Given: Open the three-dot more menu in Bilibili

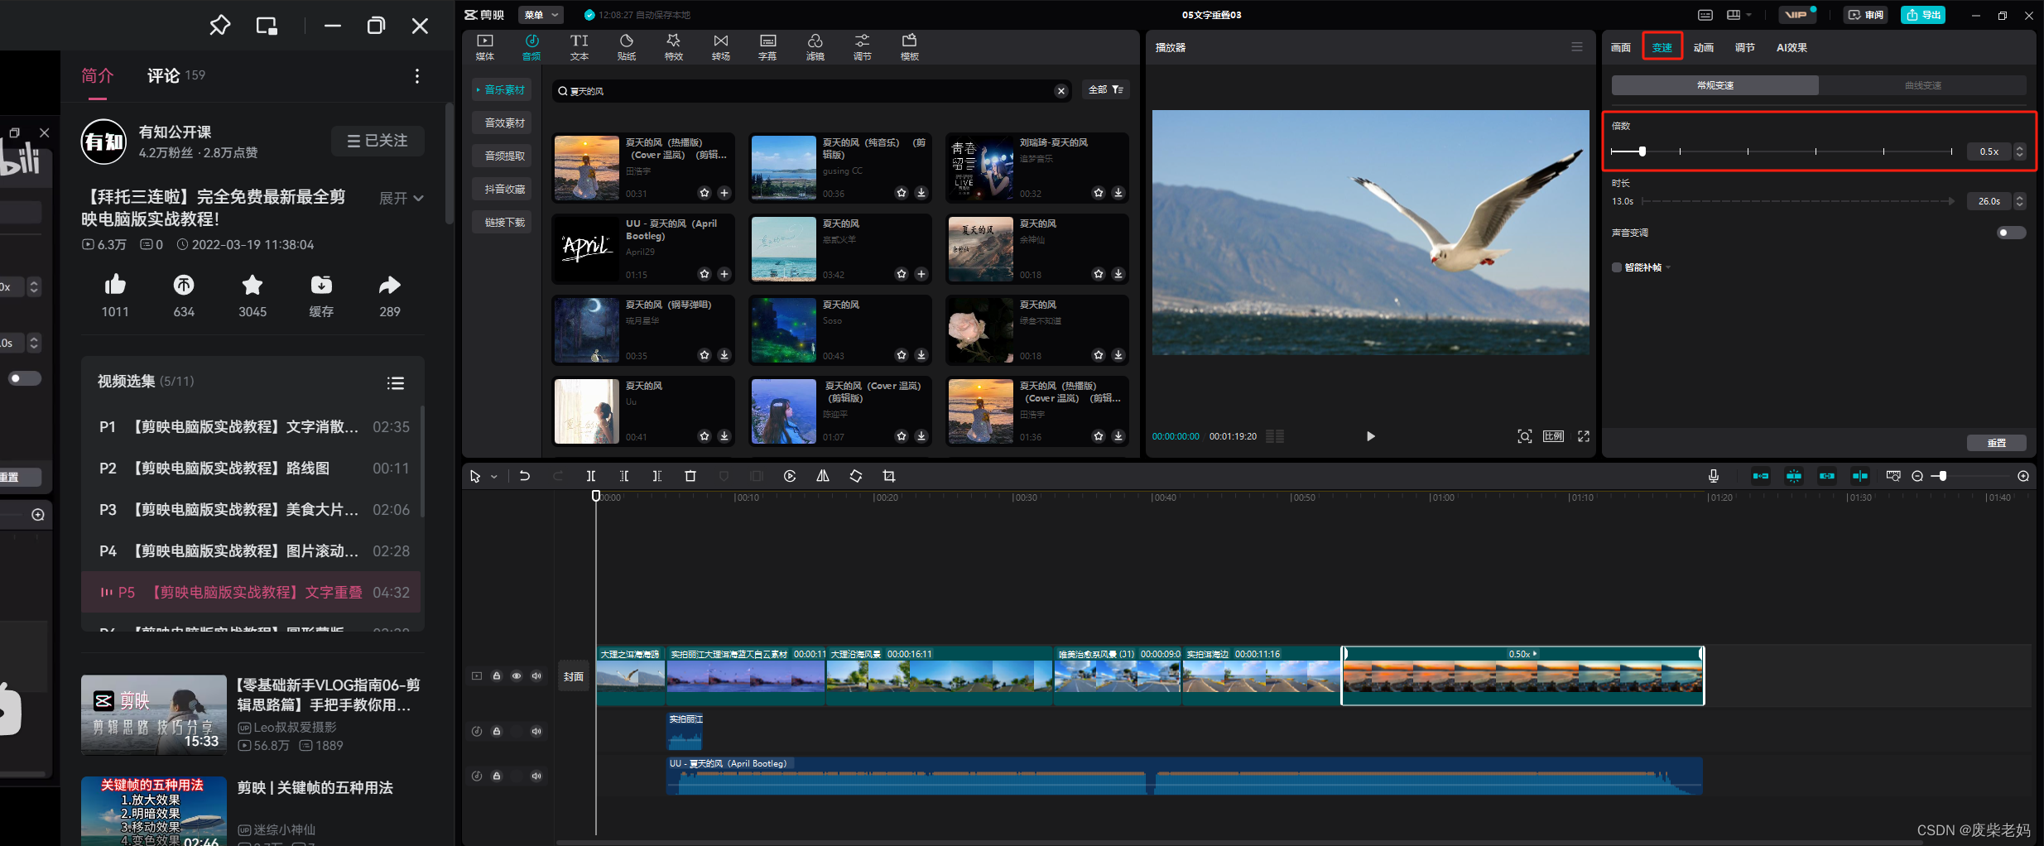Looking at the screenshot, I should 417,76.
